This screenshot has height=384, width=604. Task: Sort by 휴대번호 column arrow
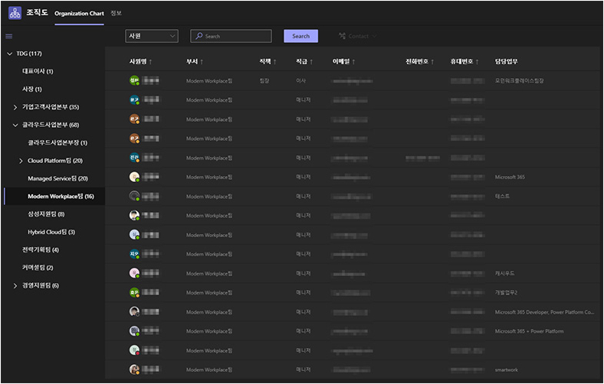click(477, 62)
